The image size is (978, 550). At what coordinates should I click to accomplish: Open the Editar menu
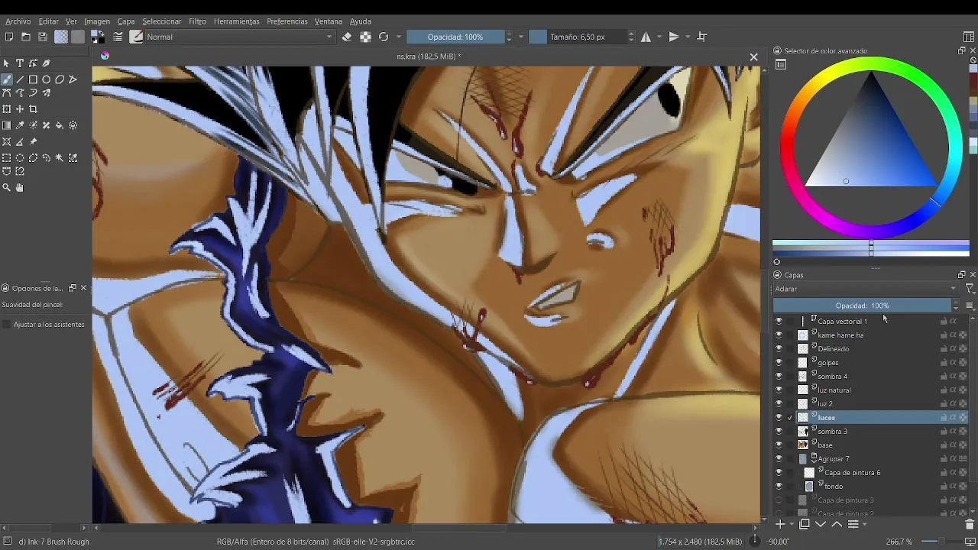point(48,21)
